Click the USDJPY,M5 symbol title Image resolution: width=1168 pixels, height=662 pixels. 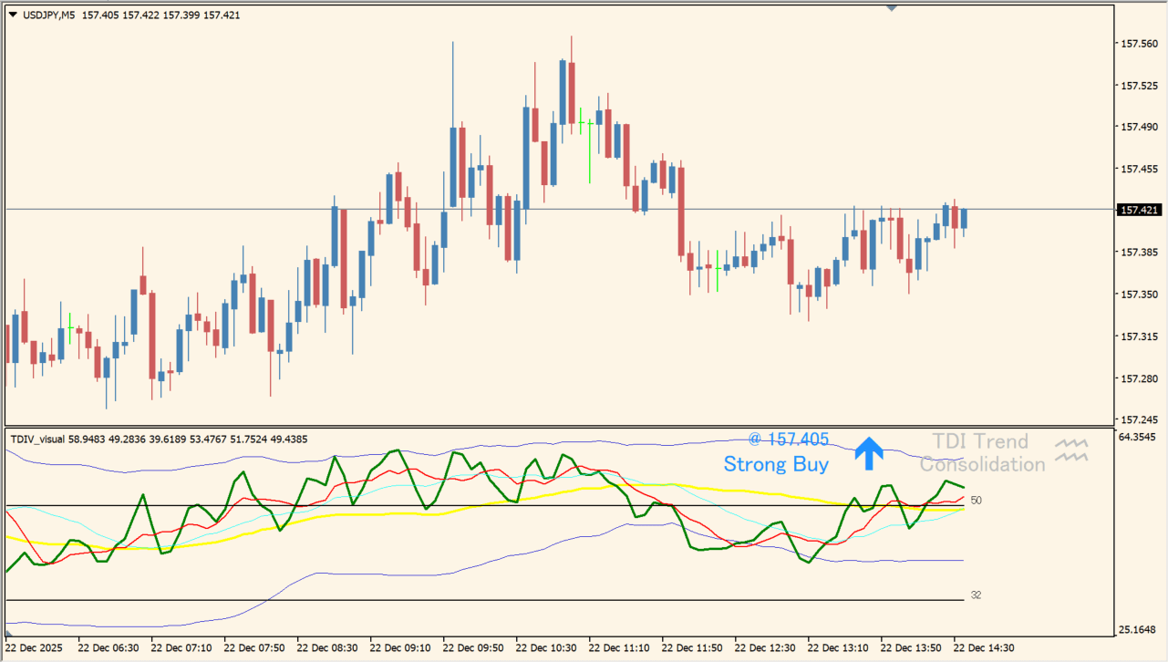point(48,15)
